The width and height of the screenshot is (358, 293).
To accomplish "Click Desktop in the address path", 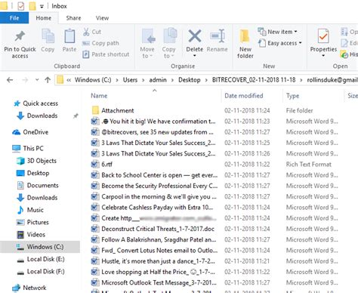I will [190, 80].
